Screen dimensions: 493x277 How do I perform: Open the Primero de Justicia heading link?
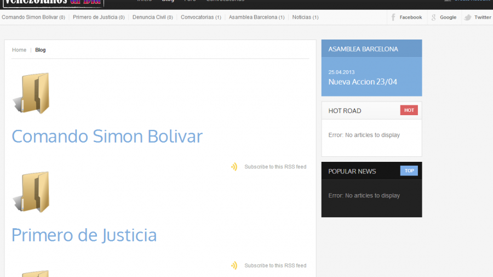pos(84,235)
